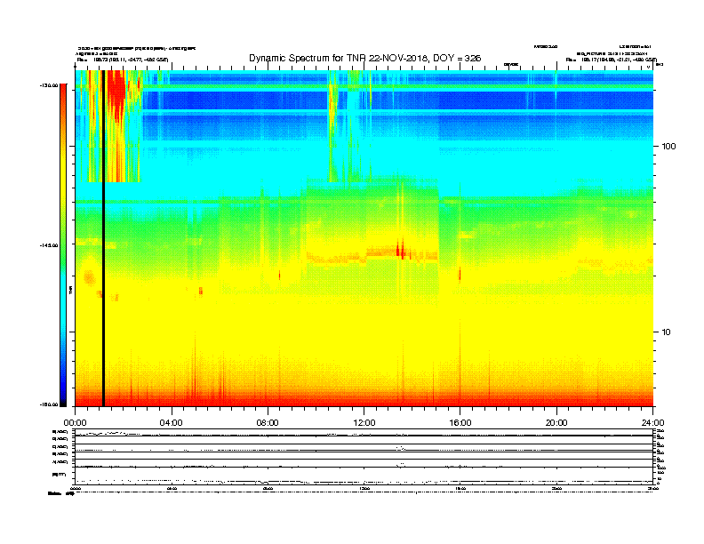Click the 08:00 time axis label

[x=268, y=423]
